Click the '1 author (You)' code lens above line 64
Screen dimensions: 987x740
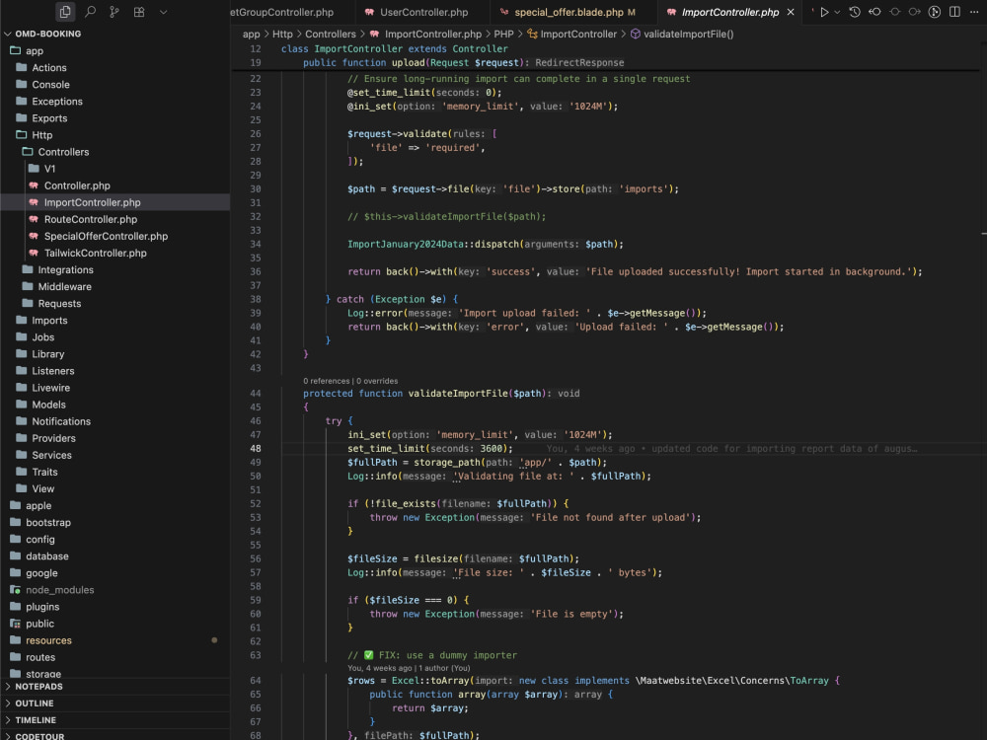pyautogui.click(x=444, y=668)
